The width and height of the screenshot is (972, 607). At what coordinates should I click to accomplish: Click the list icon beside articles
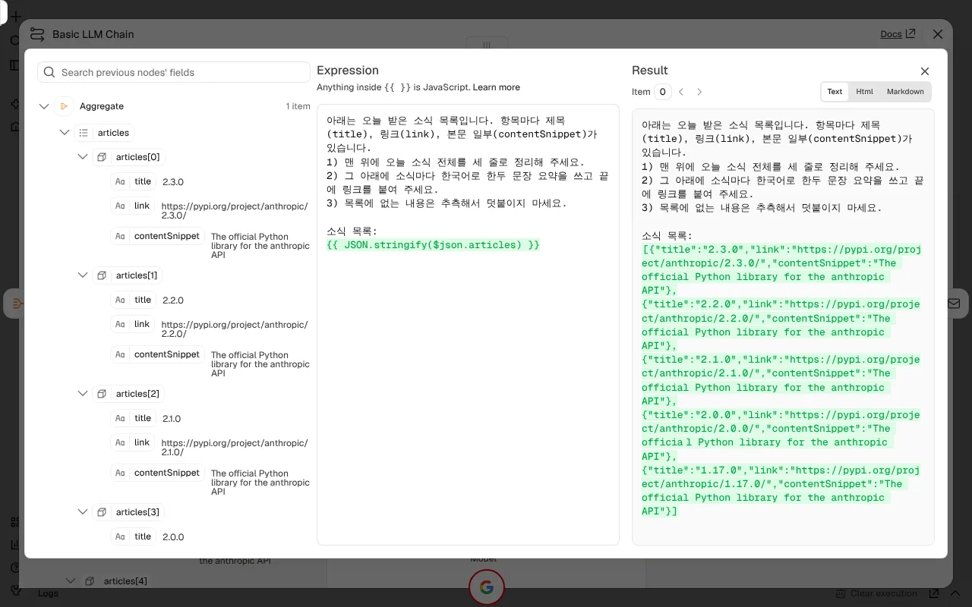click(x=84, y=133)
